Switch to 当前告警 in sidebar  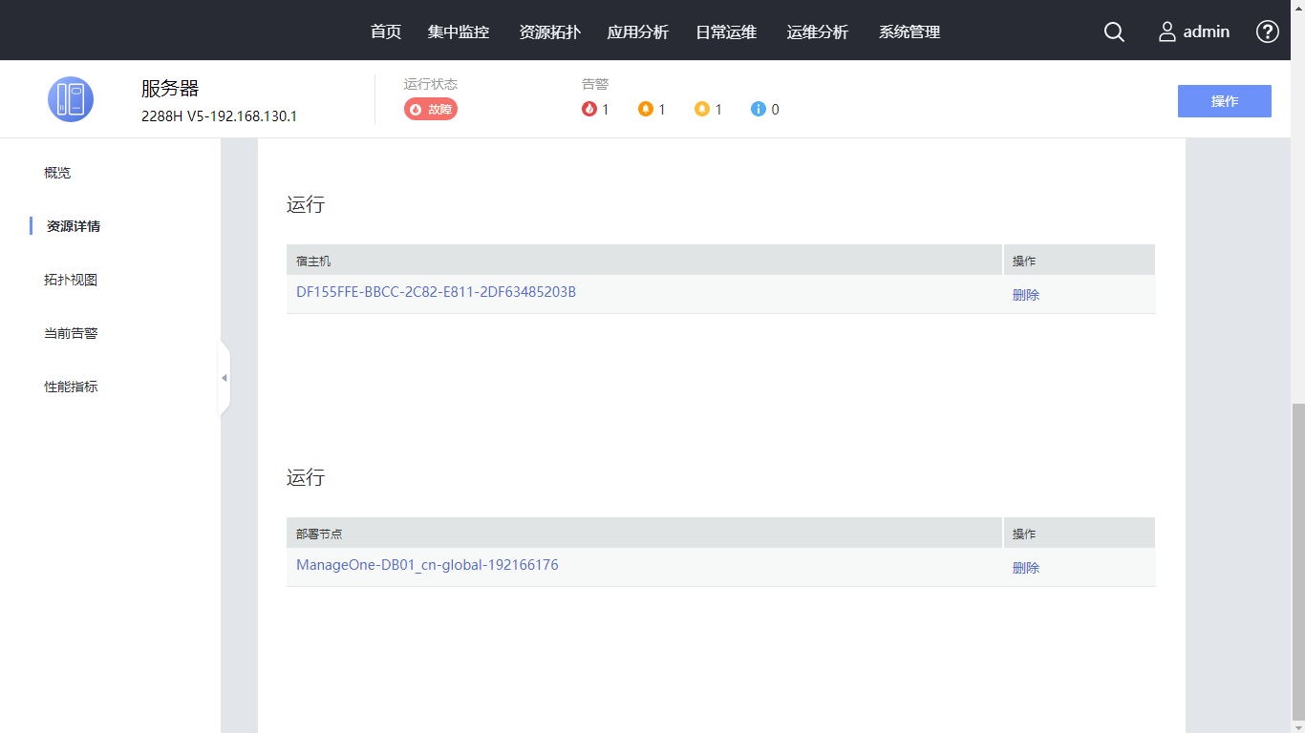click(71, 333)
